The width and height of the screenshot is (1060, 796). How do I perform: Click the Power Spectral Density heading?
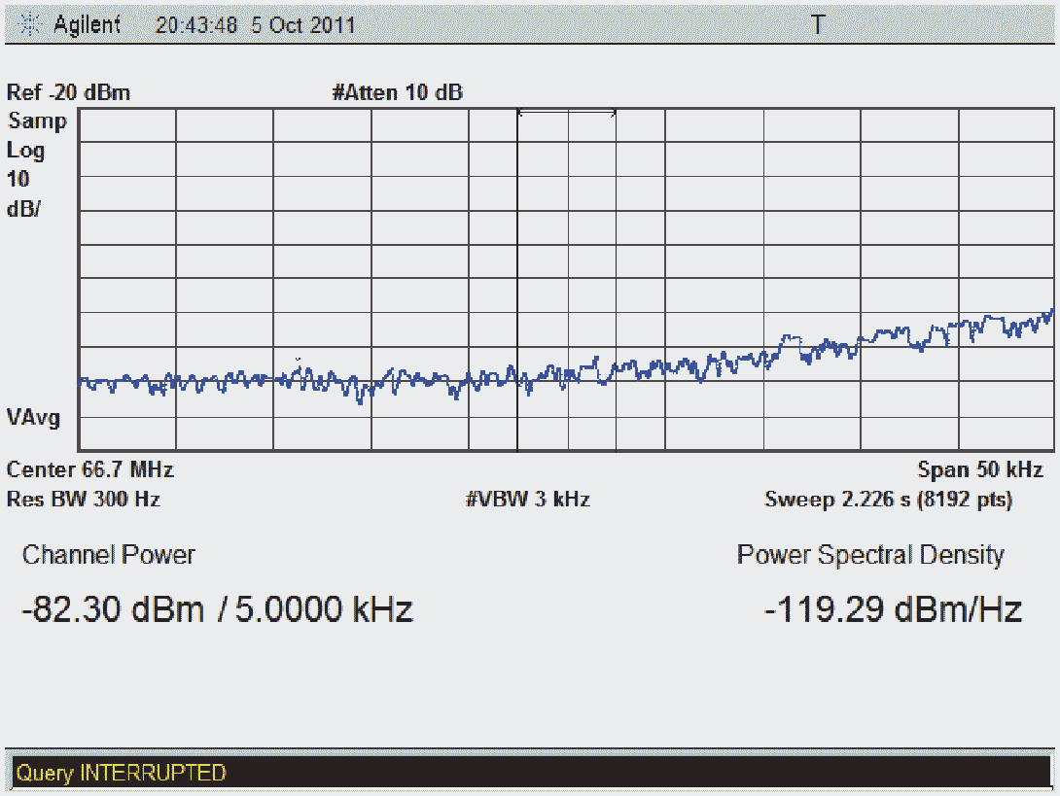[x=870, y=555]
